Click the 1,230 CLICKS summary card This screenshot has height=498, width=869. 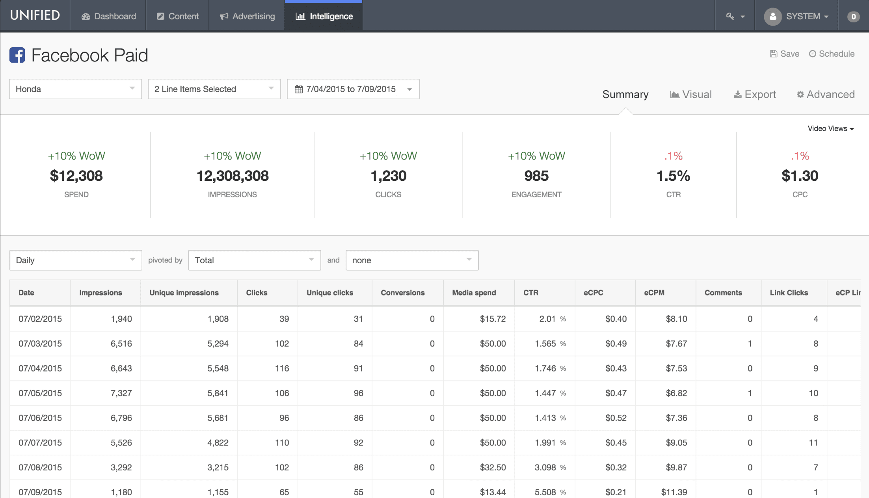pyautogui.click(x=388, y=175)
